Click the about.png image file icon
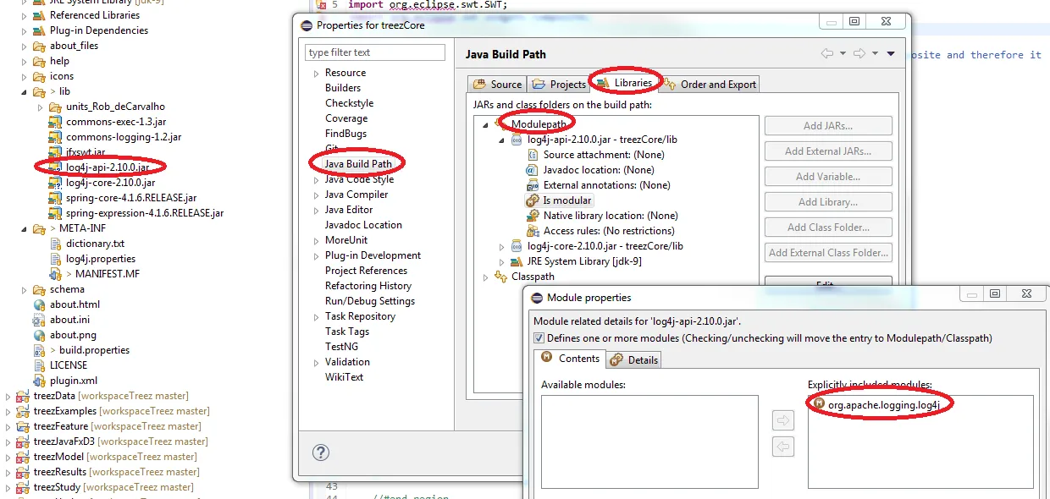The width and height of the screenshot is (1050, 499). pos(40,335)
